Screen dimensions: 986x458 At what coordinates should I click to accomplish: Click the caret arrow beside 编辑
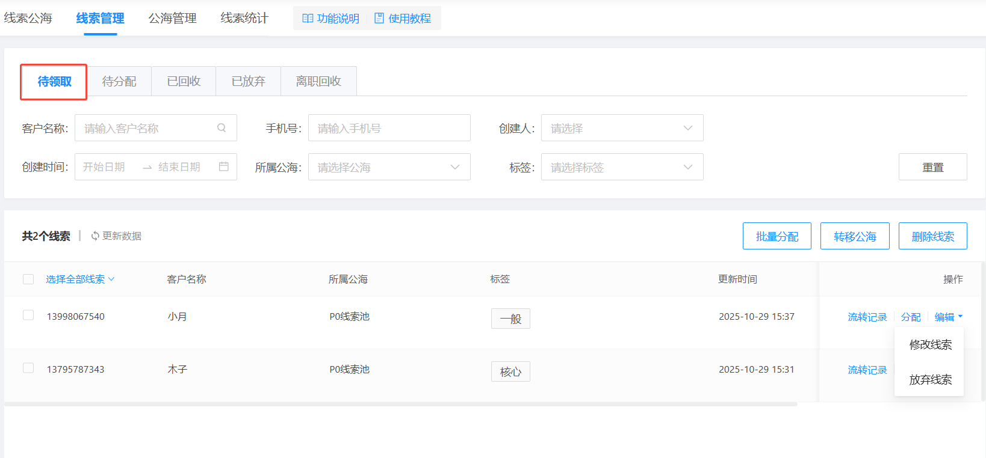960,317
